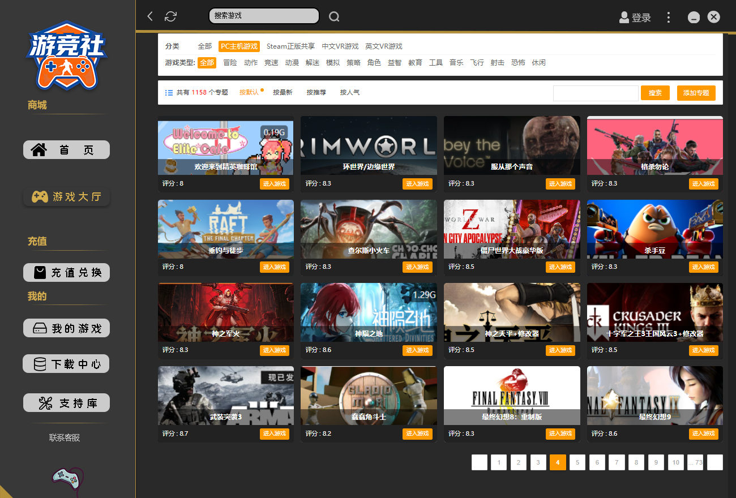Open the 欢迎来到精英咖啡馆 game thumbnail

point(226,147)
